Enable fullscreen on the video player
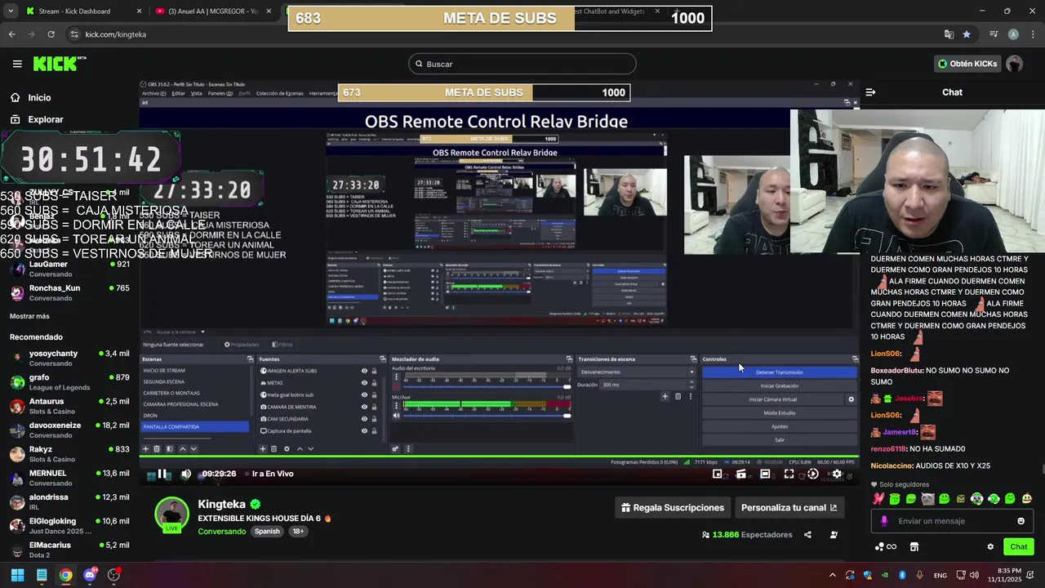Viewport: 1045px width, 588px height. (789, 474)
